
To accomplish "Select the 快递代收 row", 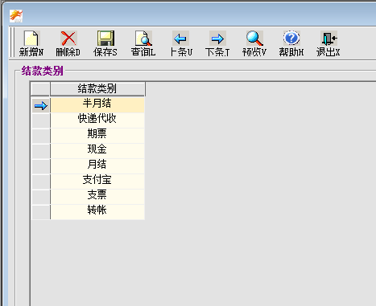I will [x=97, y=120].
